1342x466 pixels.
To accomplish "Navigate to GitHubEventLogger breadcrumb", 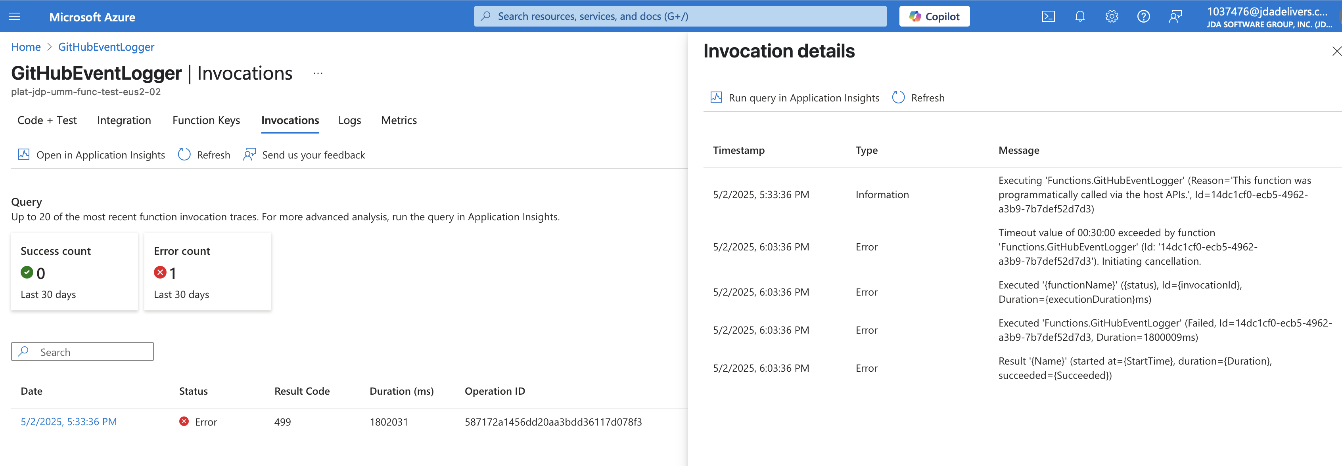I will tap(106, 47).
